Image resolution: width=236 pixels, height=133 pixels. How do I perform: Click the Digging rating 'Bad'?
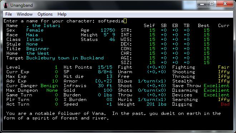225,105
